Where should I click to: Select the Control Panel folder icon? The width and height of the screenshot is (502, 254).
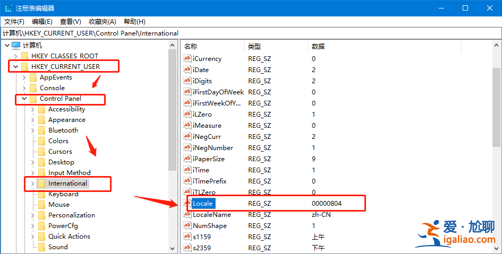coord(33,99)
